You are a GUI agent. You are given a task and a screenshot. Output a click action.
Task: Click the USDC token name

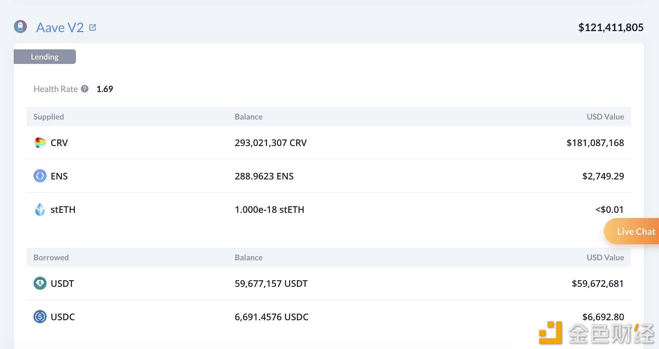pyautogui.click(x=63, y=317)
